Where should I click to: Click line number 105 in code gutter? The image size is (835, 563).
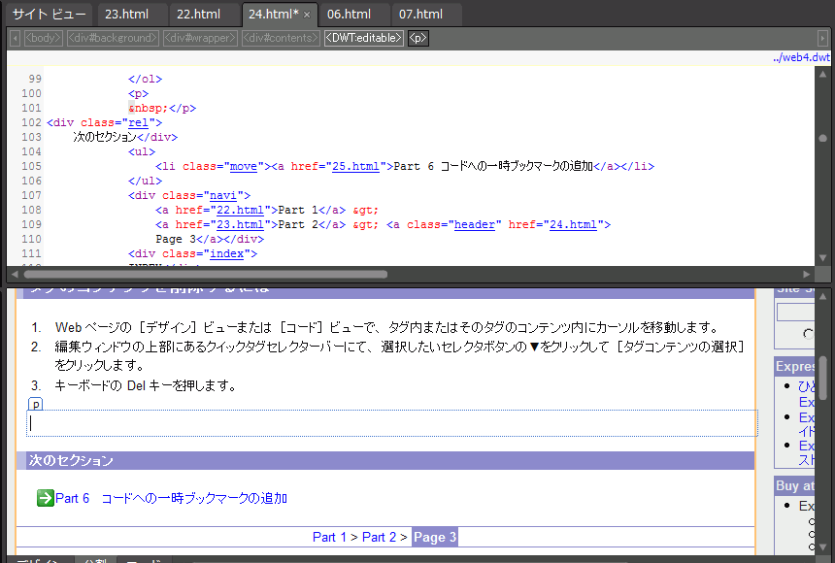[31, 166]
